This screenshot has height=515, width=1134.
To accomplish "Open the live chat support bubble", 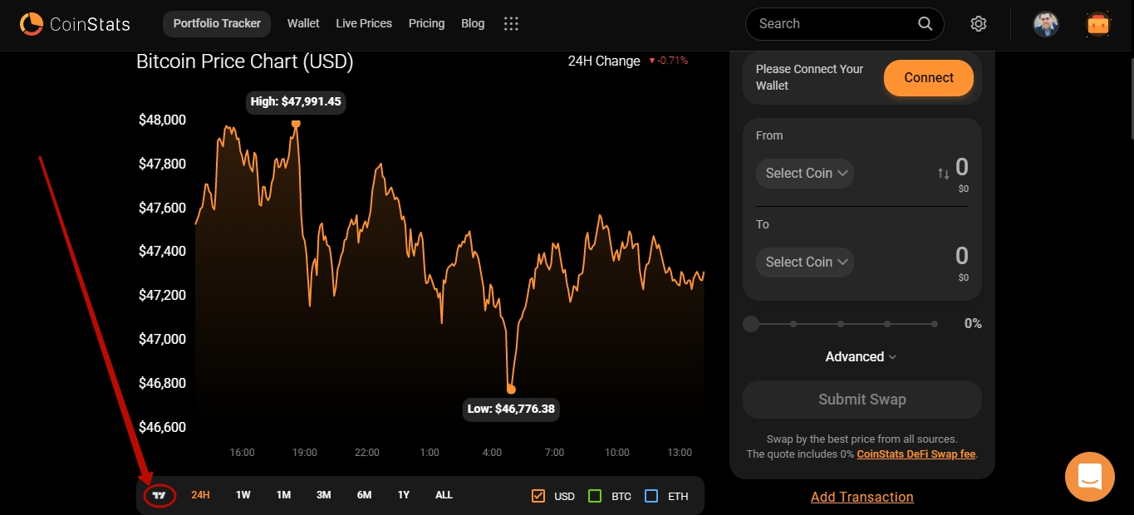I will (x=1089, y=477).
